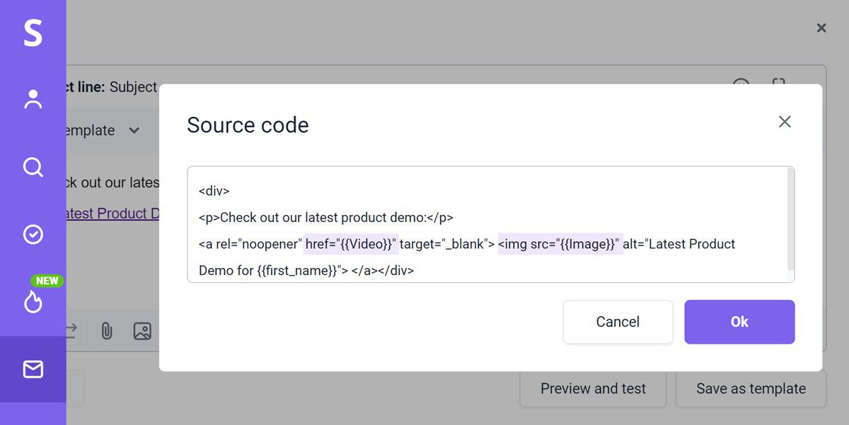The height and width of the screenshot is (425, 849).
Task: Close the email editor panel
Action: pos(821,28)
